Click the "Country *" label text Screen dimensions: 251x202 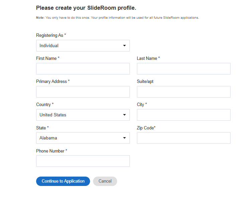(x=45, y=105)
